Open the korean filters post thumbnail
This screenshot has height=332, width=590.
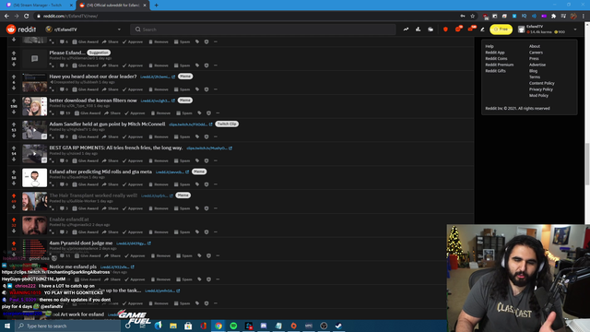click(35, 106)
